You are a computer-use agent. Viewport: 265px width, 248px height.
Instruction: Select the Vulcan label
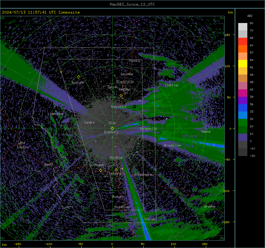click(150, 219)
